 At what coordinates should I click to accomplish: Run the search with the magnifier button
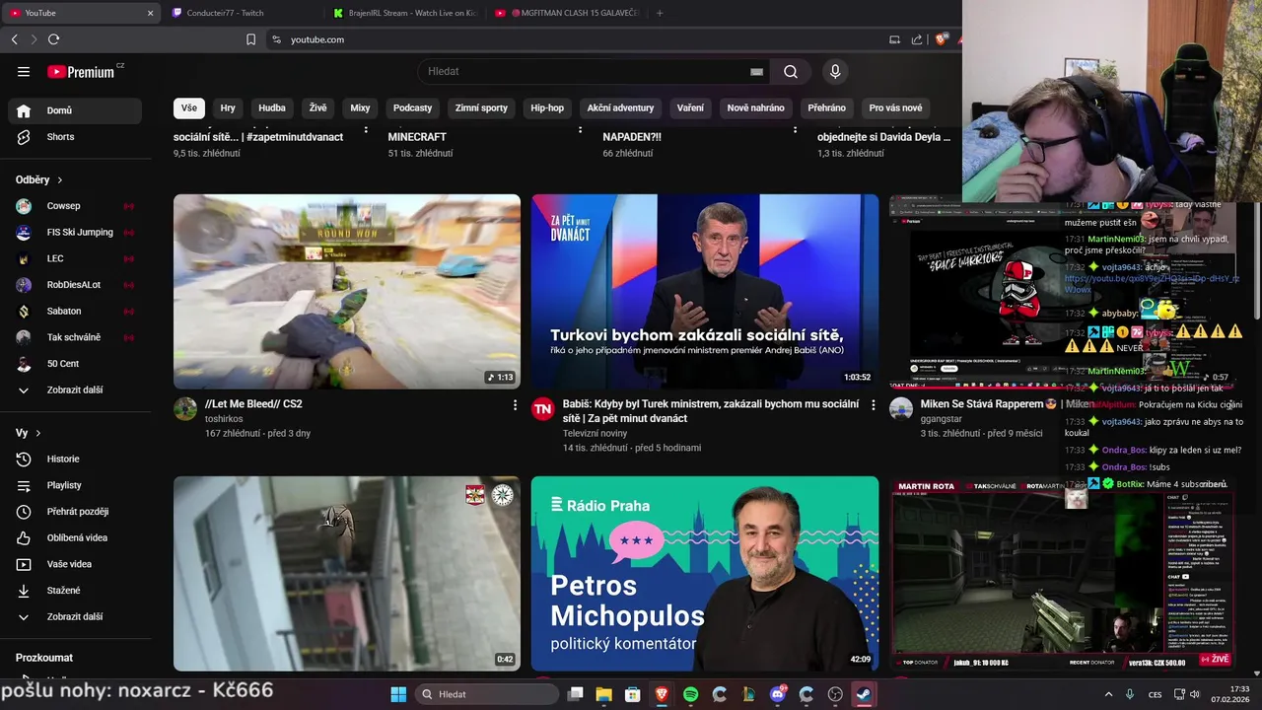tap(791, 71)
